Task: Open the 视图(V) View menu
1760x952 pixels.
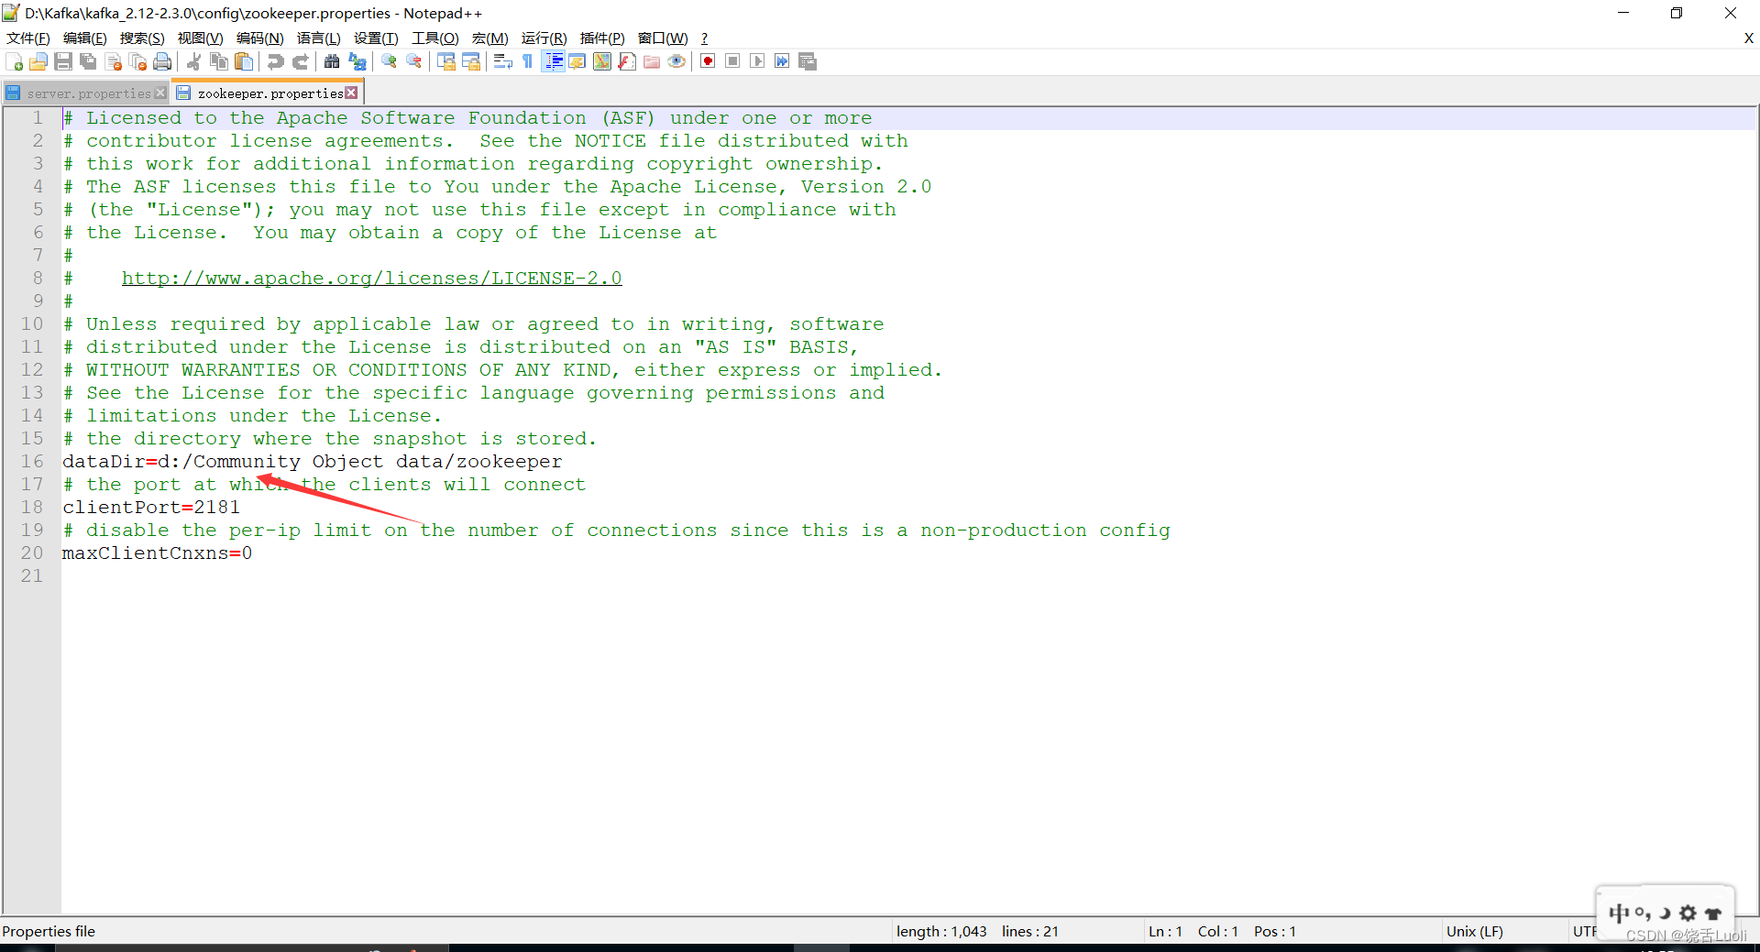Action: [201, 38]
